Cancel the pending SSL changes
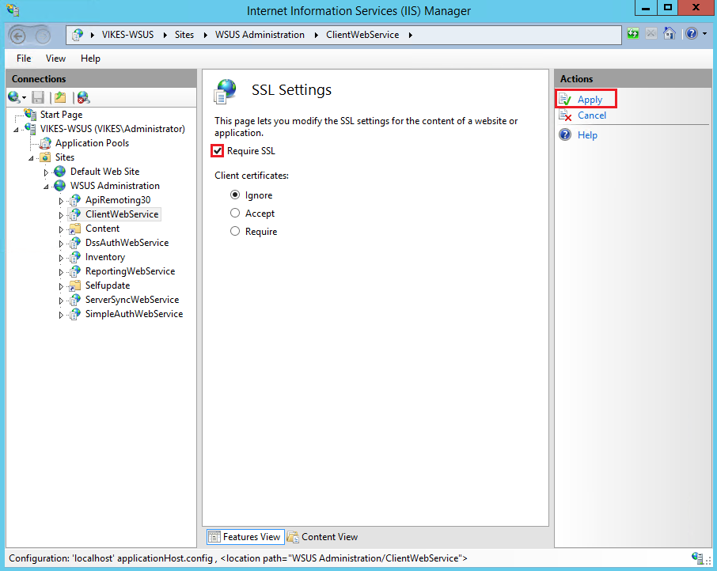 click(x=592, y=115)
